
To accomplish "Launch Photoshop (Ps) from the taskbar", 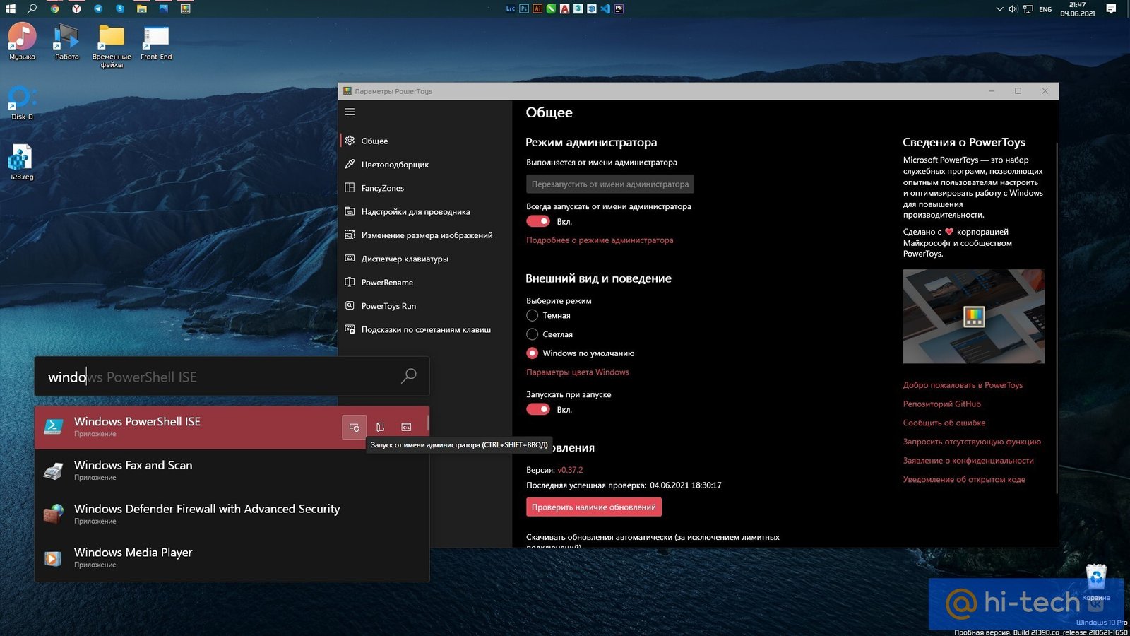I will (x=524, y=8).
